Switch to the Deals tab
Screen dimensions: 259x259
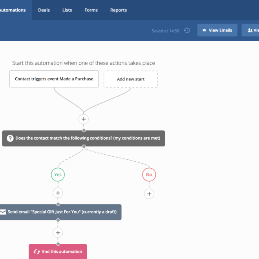[44, 10]
